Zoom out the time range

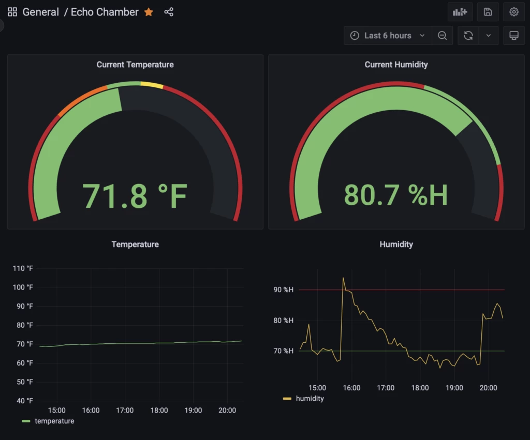click(442, 35)
